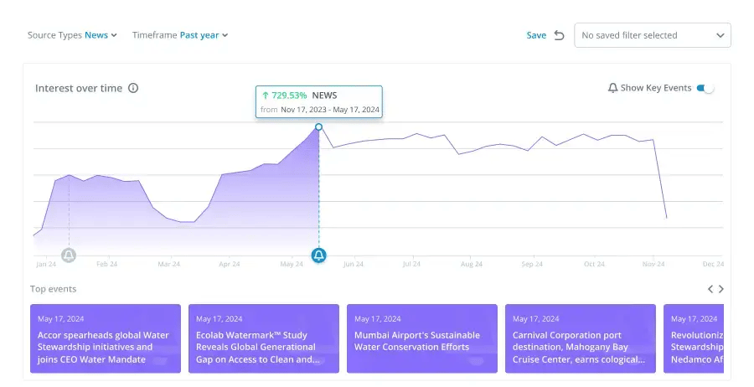
Task: Click the Feb 24 axis label
Action: click(106, 264)
